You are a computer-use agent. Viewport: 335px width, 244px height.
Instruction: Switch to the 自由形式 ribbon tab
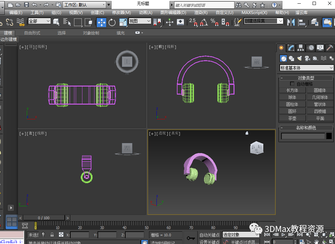pyautogui.click(x=32, y=33)
